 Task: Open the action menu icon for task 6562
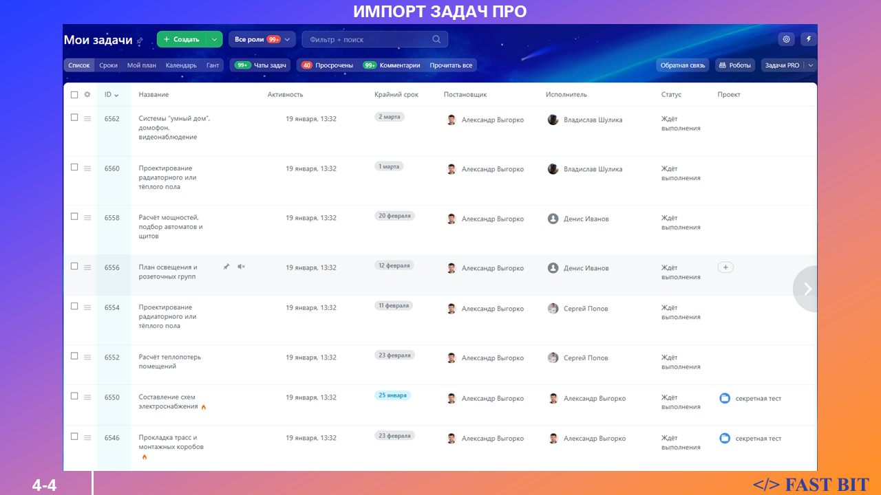[87, 119]
